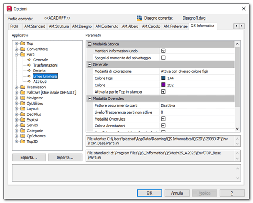
Task: Click the Categorie folder icon
Action: [x=23, y=131]
